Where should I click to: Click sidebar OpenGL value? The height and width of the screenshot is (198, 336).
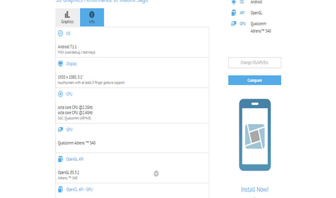256,13
